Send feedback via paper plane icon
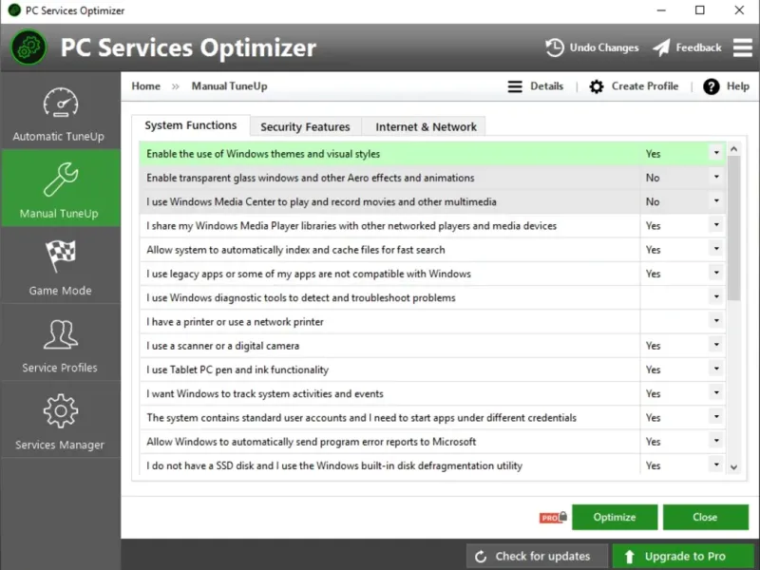Viewport: 760px width, 570px height. tap(661, 47)
